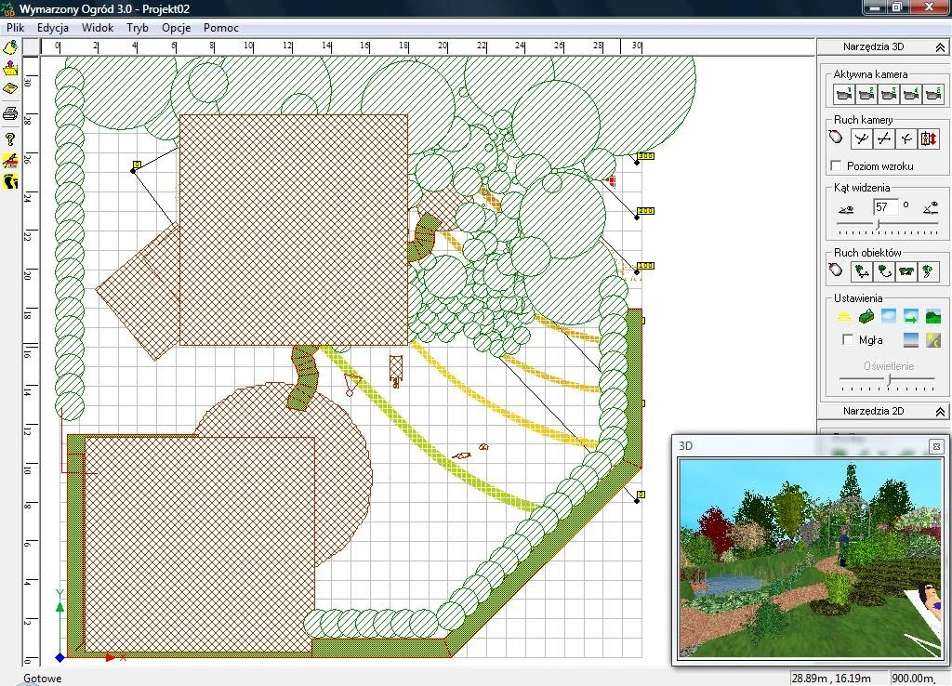The width and height of the screenshot is (952, 686).
Task: Click the footprints icon in left toolbar
Action: (x=10, y=180)
